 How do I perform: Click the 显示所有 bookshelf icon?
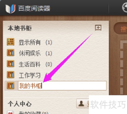(10, 42)
